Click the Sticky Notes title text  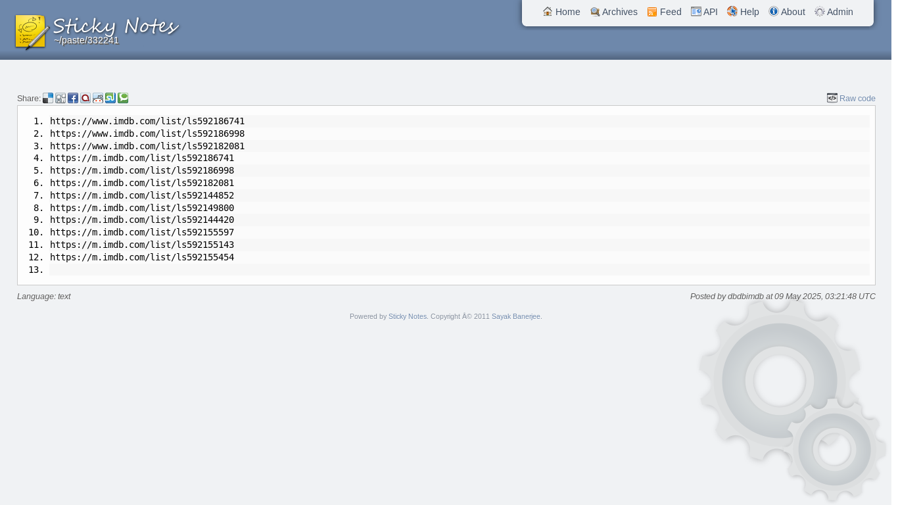116,26
